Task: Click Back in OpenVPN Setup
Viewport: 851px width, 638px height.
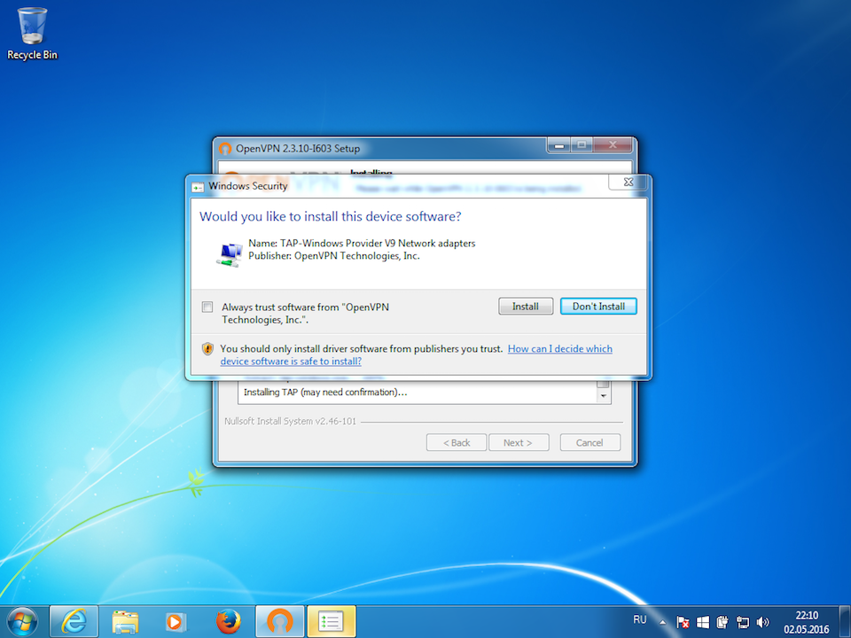Action: click(x=457, y=443)
